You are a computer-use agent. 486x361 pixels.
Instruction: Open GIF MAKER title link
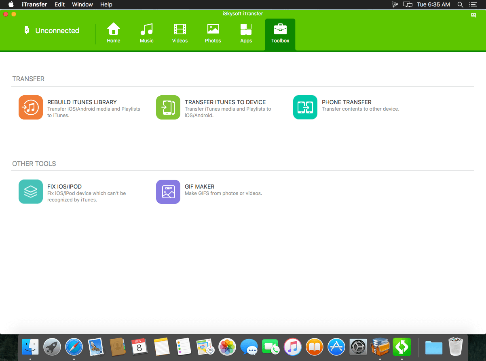tap(199, 187)
